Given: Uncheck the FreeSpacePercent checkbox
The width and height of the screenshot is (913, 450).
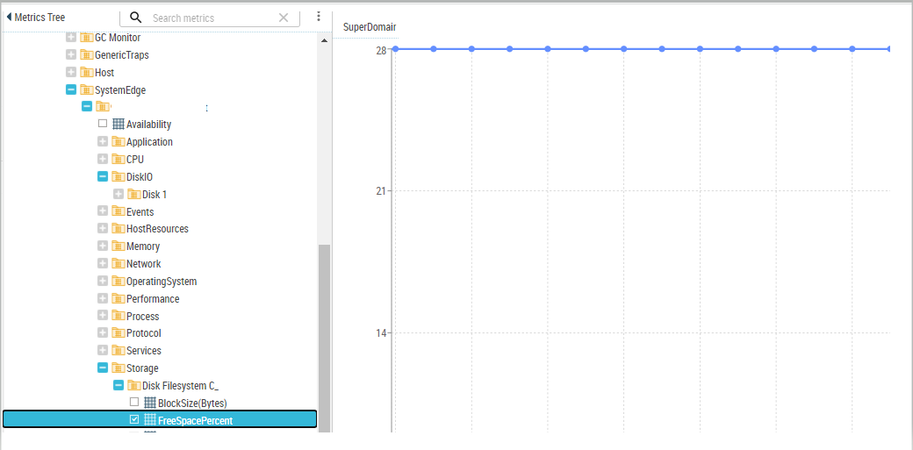Looking at the screenshot, I should pos(134,419).
